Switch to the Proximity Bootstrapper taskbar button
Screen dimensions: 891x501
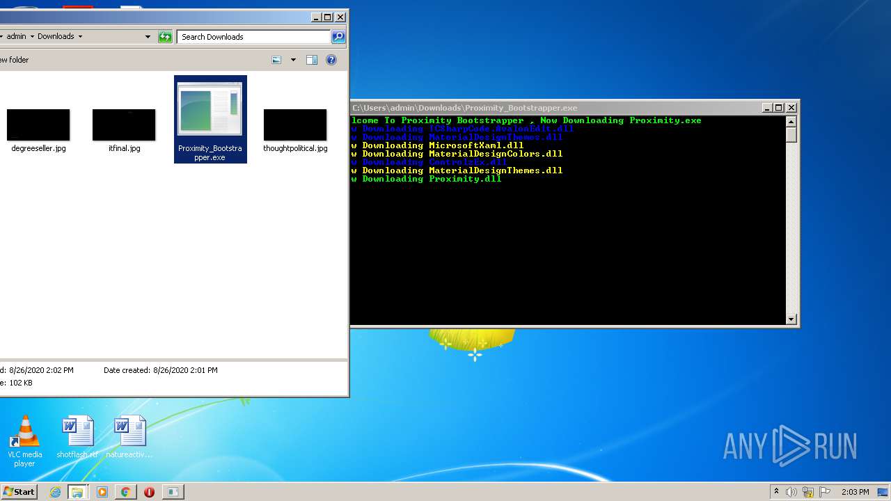pyautogui.click(x=173, y=492)
